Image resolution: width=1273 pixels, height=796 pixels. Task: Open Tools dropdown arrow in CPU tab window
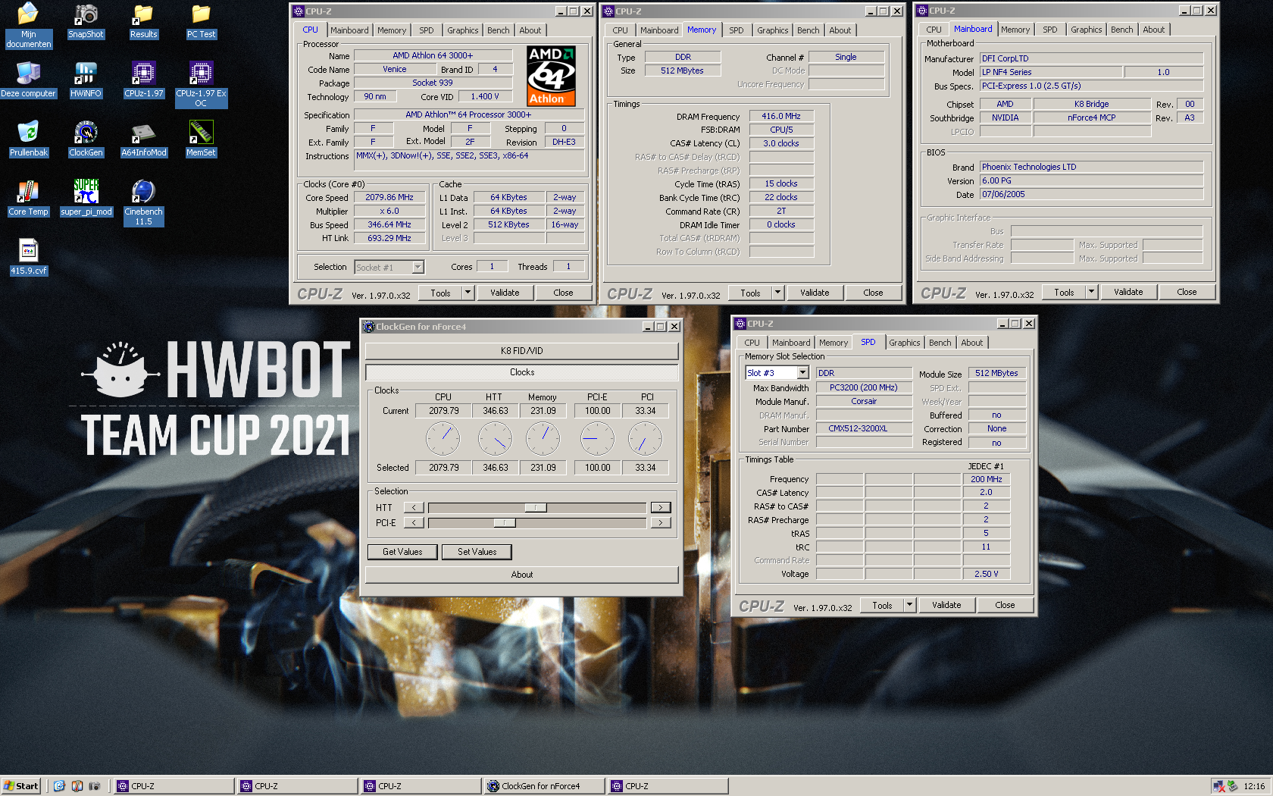click(468, 293)
